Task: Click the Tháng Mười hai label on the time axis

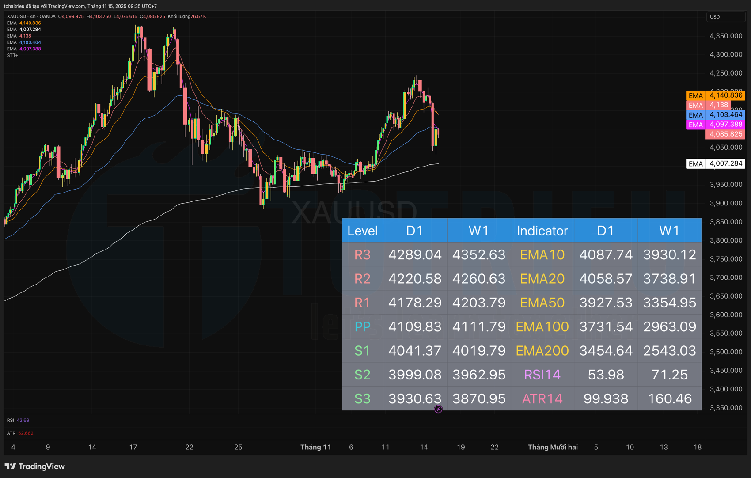Action: [553, 447]
